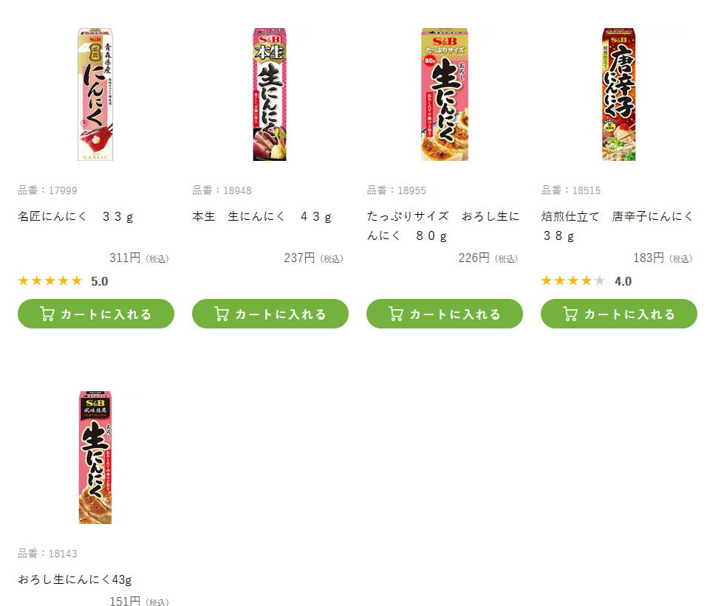Screen dimensions: 724x606
Task: Open 焙煎仕立て 唐辛子にんにく title link
Action: (618, 226)
